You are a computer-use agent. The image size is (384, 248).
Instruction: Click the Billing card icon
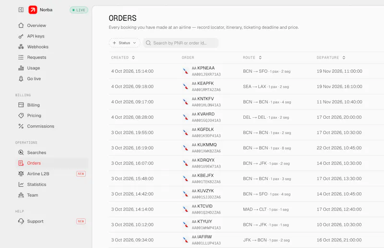[21, 105]
